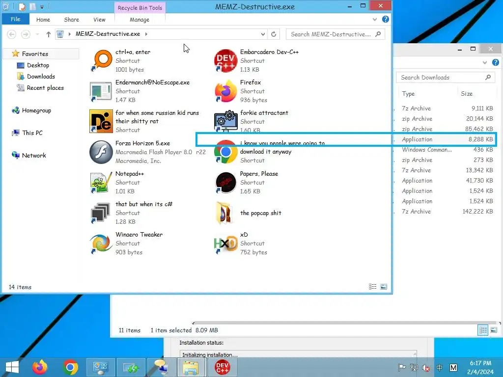The image size is (503, 377).
Task: Click the Favorites header in navigation pane
Action: [35, 54]
